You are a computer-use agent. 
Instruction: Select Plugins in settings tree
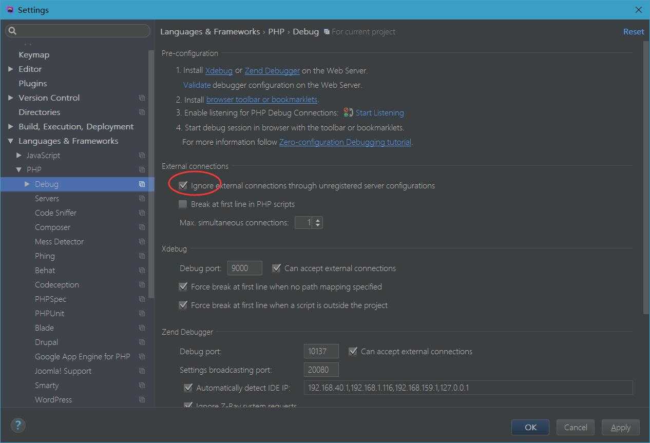(x=33, y=83)
